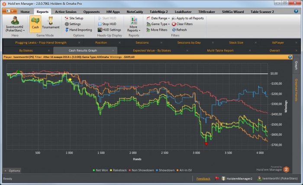Viewport: 303px width, 185px height.
Task: Open Game Type filter dropdown
Action: coord(158,24)
